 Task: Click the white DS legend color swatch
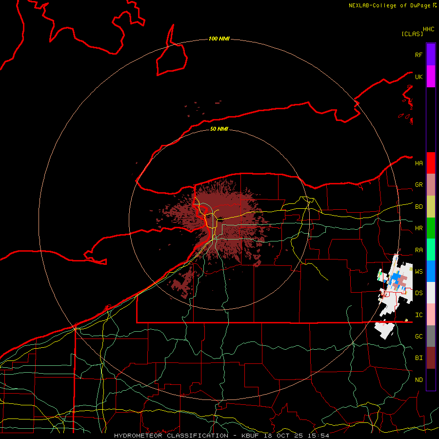click(x=431, y=293)
